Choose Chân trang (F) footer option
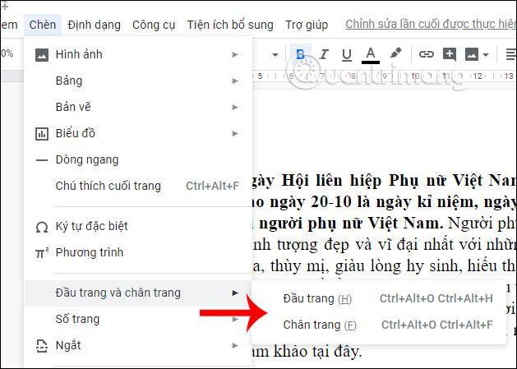 click(x=379, y=325)
